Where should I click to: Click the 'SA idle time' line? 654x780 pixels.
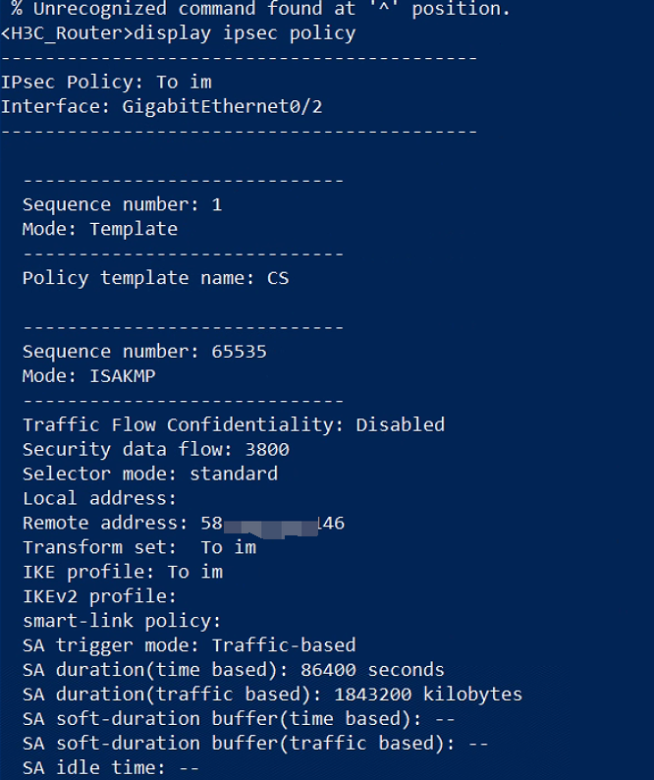pos(110,767)
